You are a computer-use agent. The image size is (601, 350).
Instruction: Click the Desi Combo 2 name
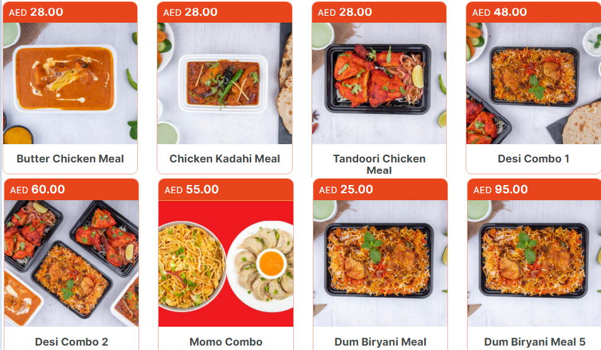pyautogui.click(x=71, y=342)
